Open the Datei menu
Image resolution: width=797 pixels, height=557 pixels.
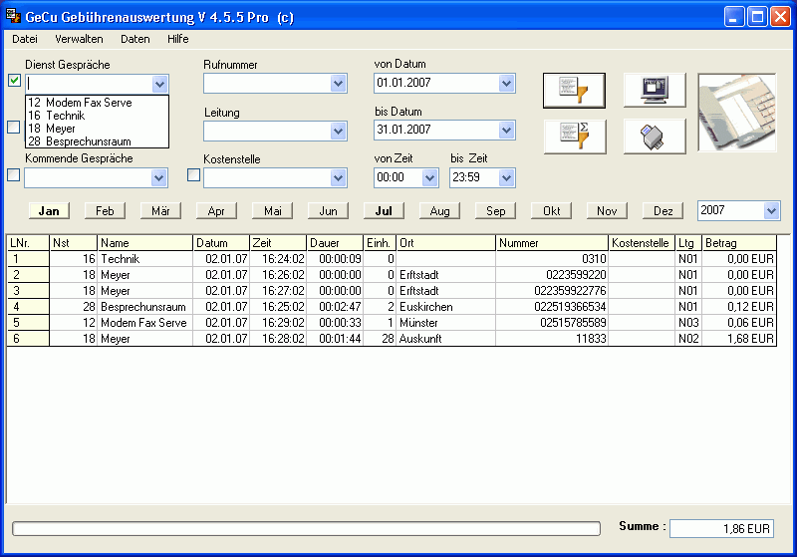[x=24, y=39]
